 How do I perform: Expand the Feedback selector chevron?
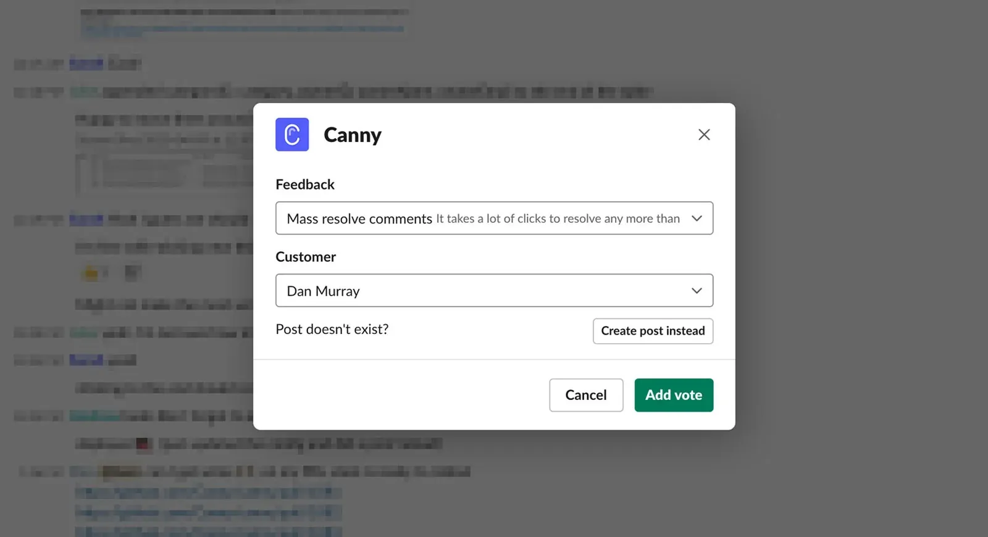click(697, 218)
